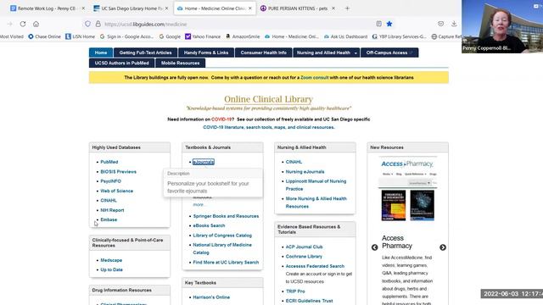Open reader view icon in address bar
This screenshot has width=543, height=305.
click(x=379, y=24)
